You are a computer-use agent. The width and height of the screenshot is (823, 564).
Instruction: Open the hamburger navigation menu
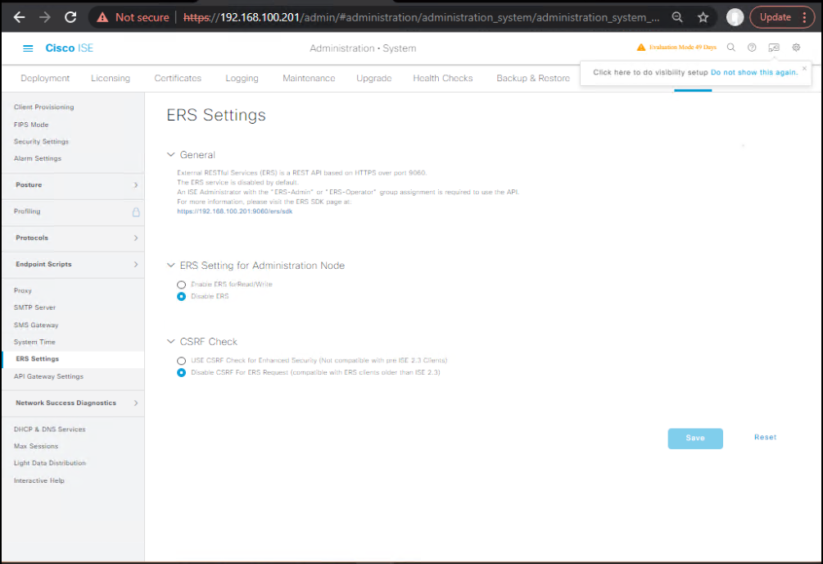28,48
